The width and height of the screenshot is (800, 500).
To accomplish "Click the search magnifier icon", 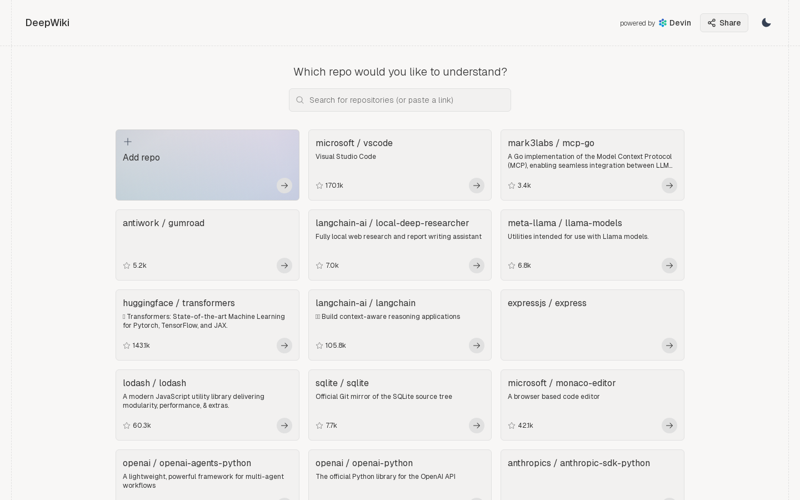I will pos(300,100).
